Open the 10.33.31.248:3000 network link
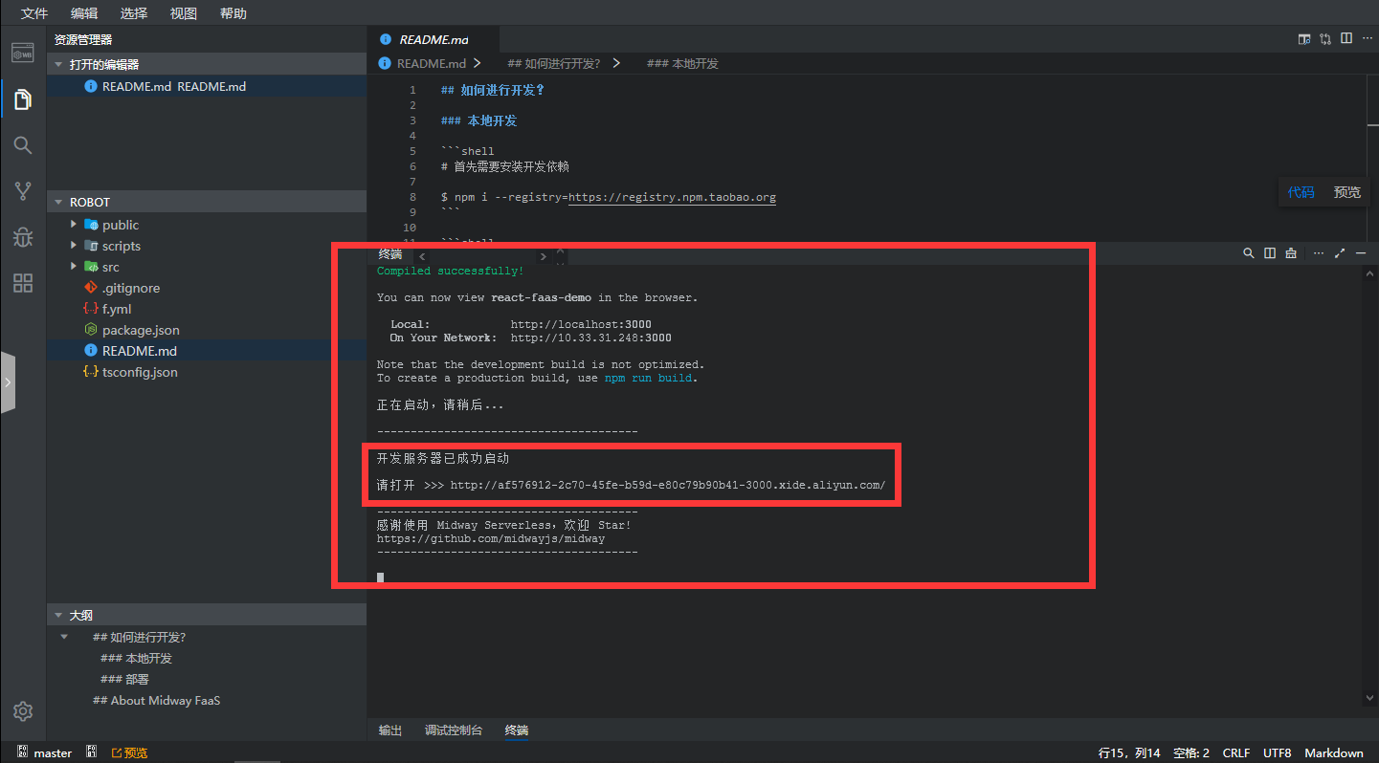 point(591,338)
